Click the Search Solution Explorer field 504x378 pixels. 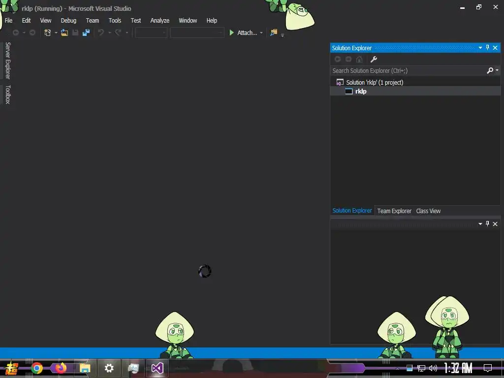coord(408,71)
